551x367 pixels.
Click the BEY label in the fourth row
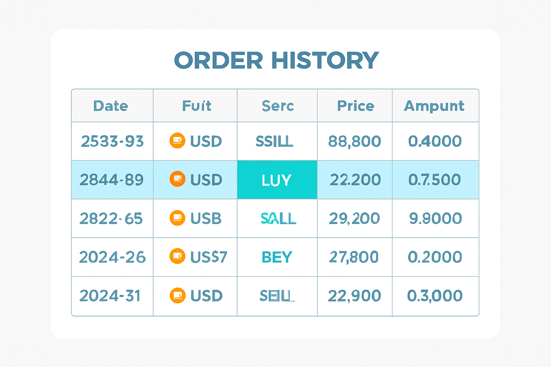[277, 257]
